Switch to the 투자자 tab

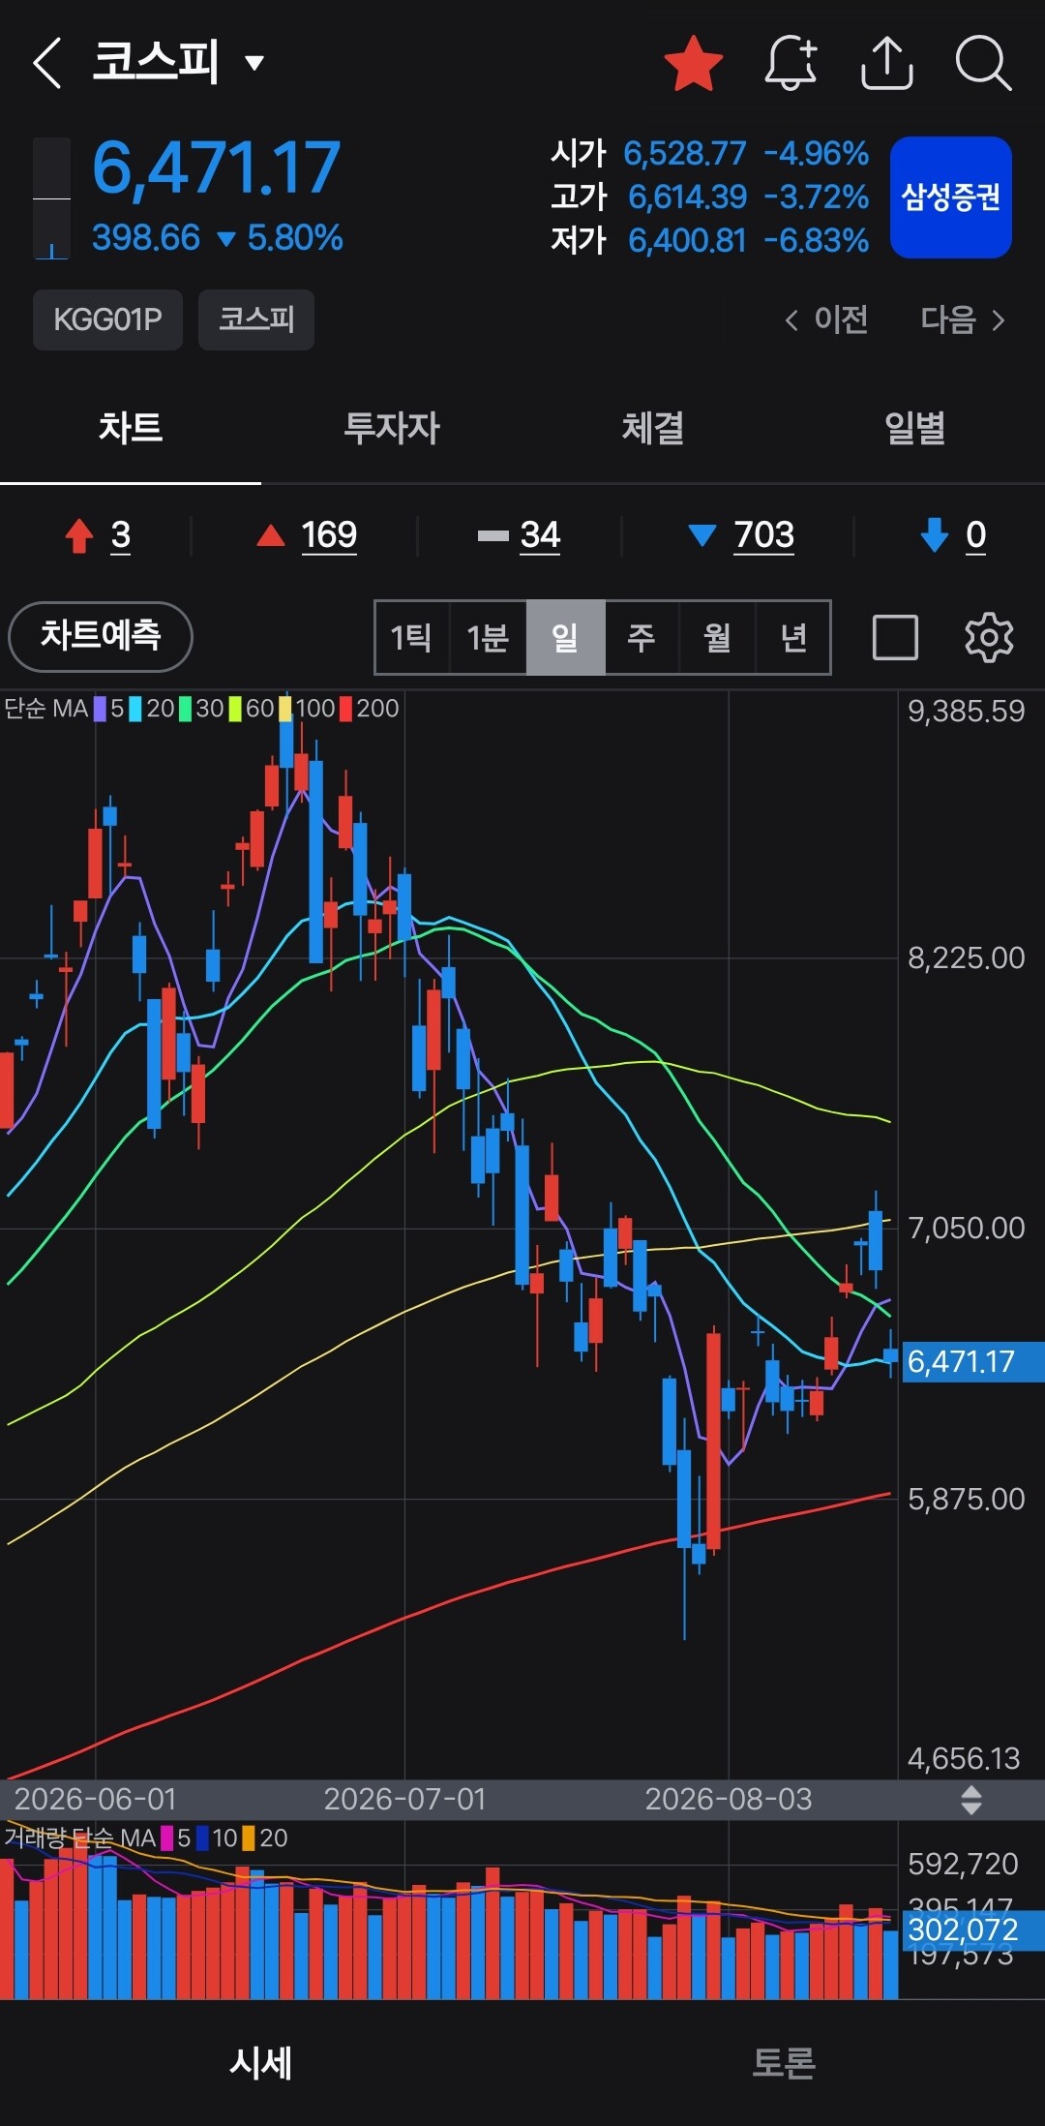click(392, 427)
